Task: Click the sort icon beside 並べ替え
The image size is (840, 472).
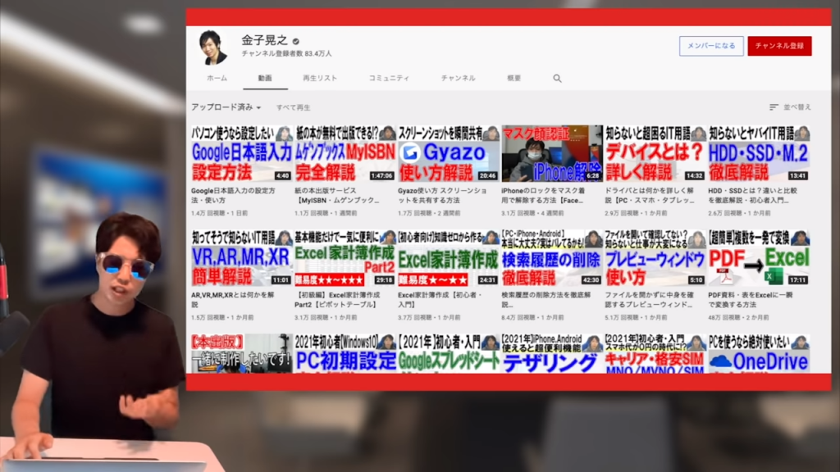Action: tap(774, 107)
